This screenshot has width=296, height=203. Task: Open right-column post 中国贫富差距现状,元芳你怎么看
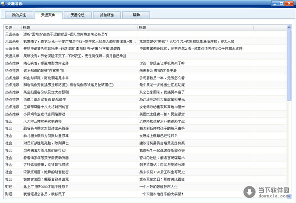[x=191, y=49]
